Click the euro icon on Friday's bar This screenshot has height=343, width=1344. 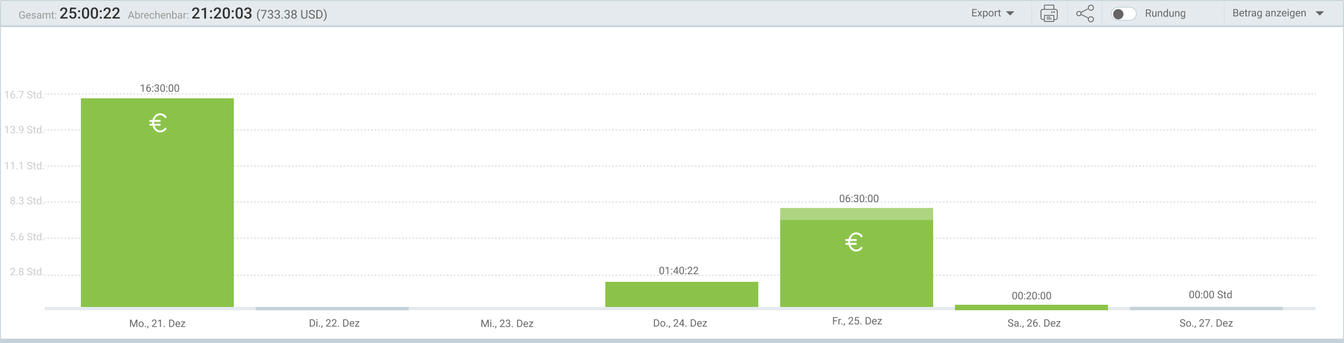pos(854,242)
